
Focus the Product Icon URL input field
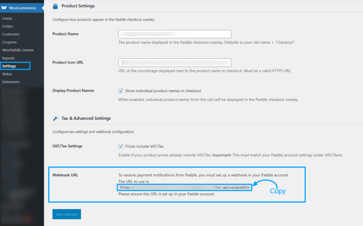click(x=175, y=62)
